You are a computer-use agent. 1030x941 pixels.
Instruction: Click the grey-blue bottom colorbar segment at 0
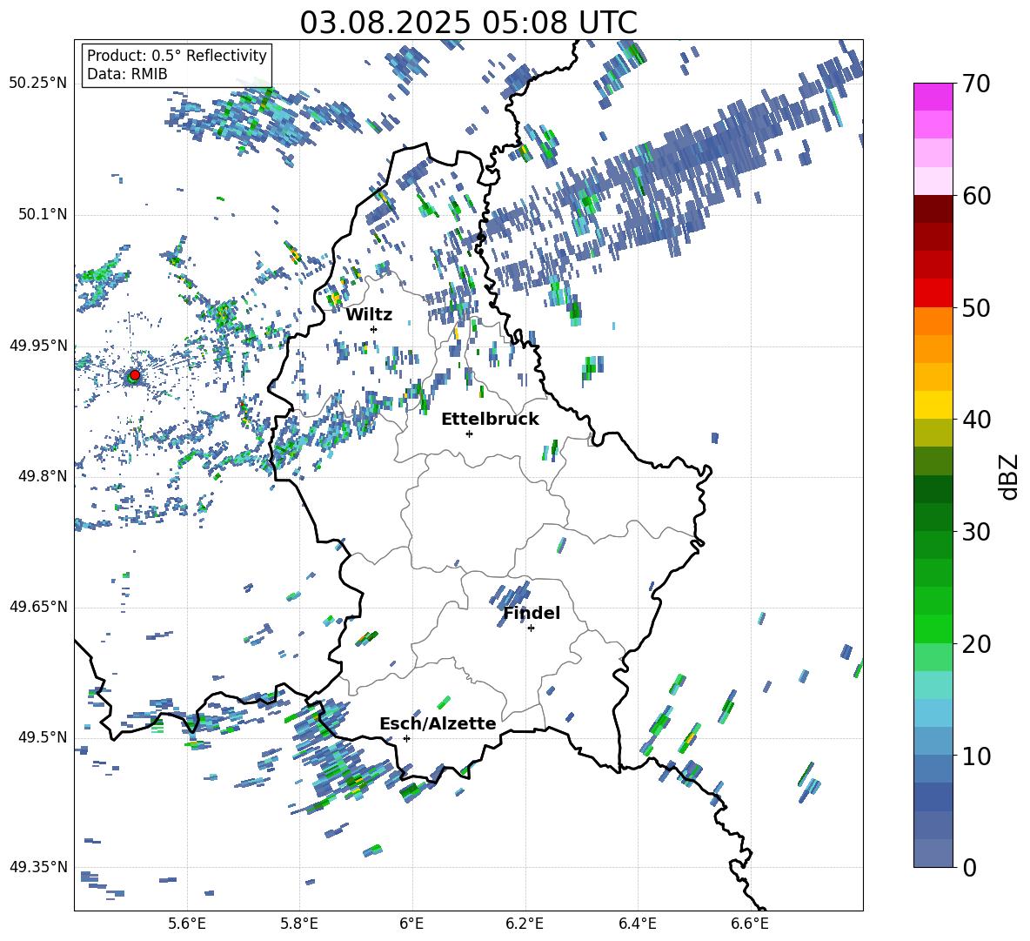[x=933, y=853]
